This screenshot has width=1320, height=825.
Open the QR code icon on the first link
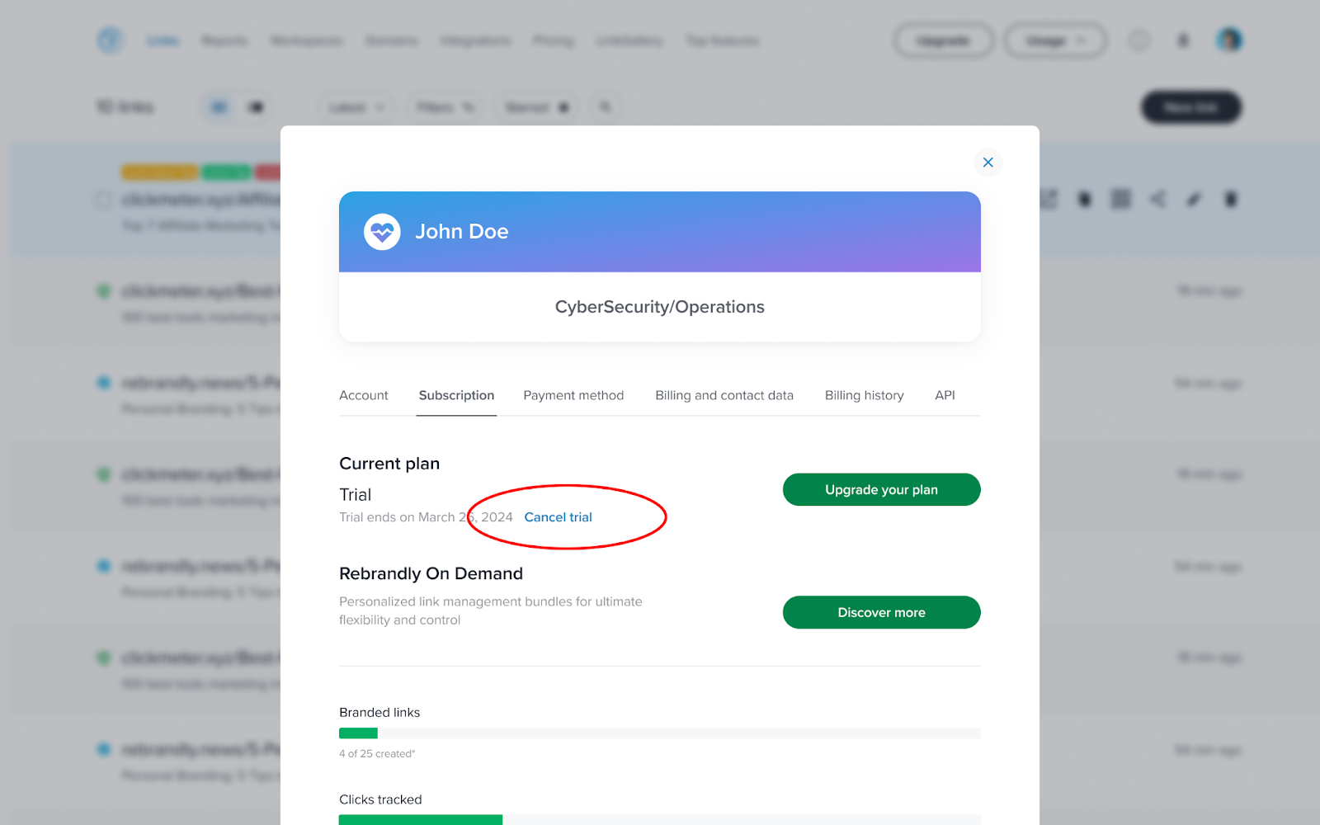1121,199
